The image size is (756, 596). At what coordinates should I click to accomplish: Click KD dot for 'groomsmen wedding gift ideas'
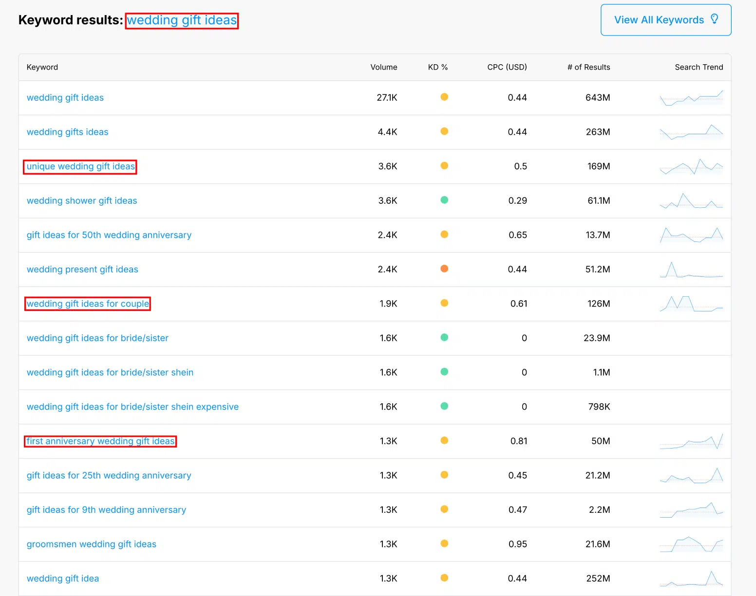click(444, 543)
